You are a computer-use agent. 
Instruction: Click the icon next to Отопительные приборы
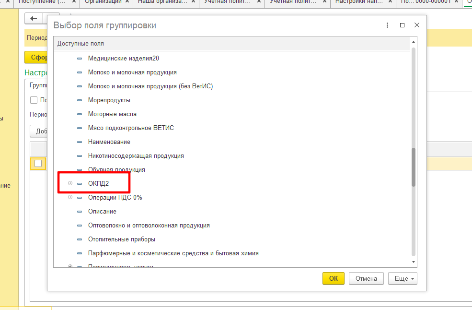80,239
